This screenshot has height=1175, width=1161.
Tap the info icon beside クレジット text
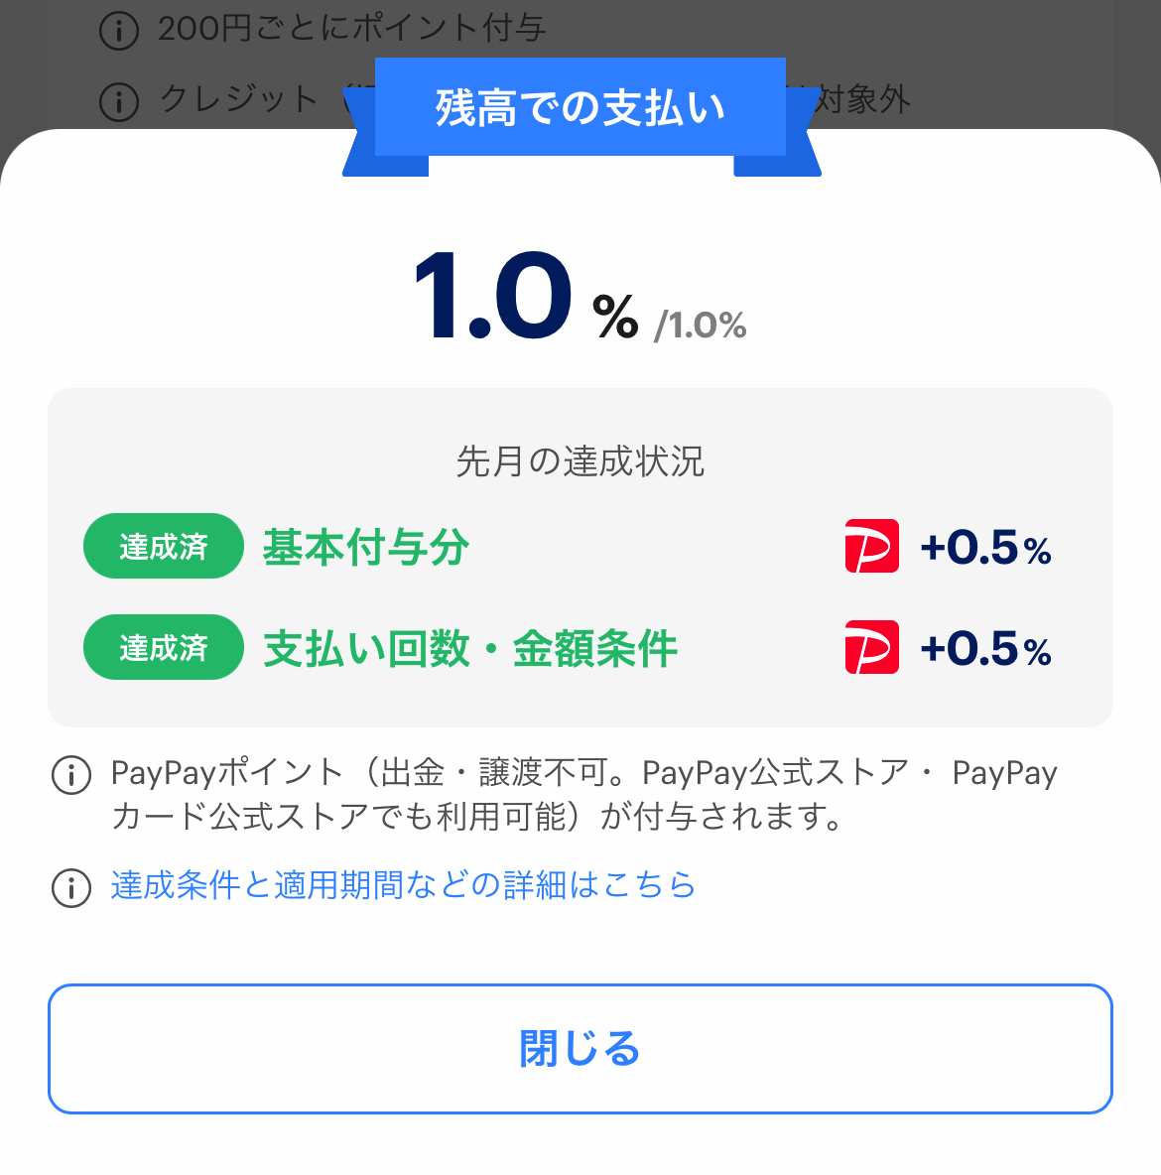tap(119, 100)
